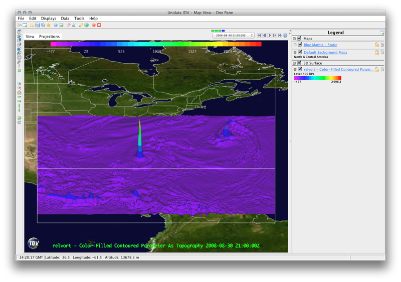Open the animation time dropdown 2008-08-30 21:00:00Z

[234, 36]
